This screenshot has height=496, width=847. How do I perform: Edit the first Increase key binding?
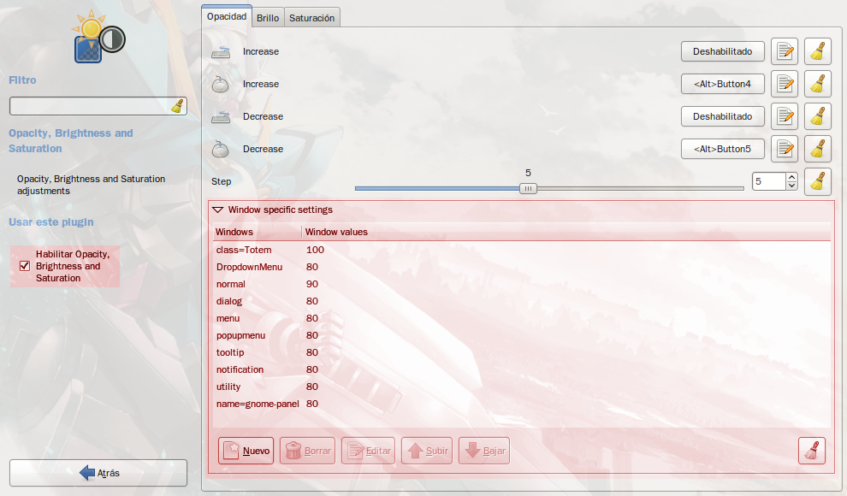click(785, 51)
